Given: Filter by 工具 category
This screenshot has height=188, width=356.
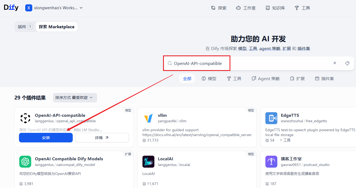Looking at the screenshot, I should [234, 79].
